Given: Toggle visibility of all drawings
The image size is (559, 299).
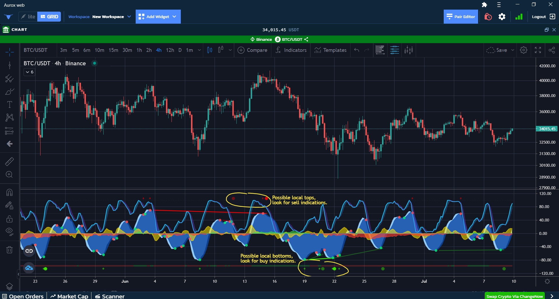Looking at the screenshot, I should tap(9, 231).
